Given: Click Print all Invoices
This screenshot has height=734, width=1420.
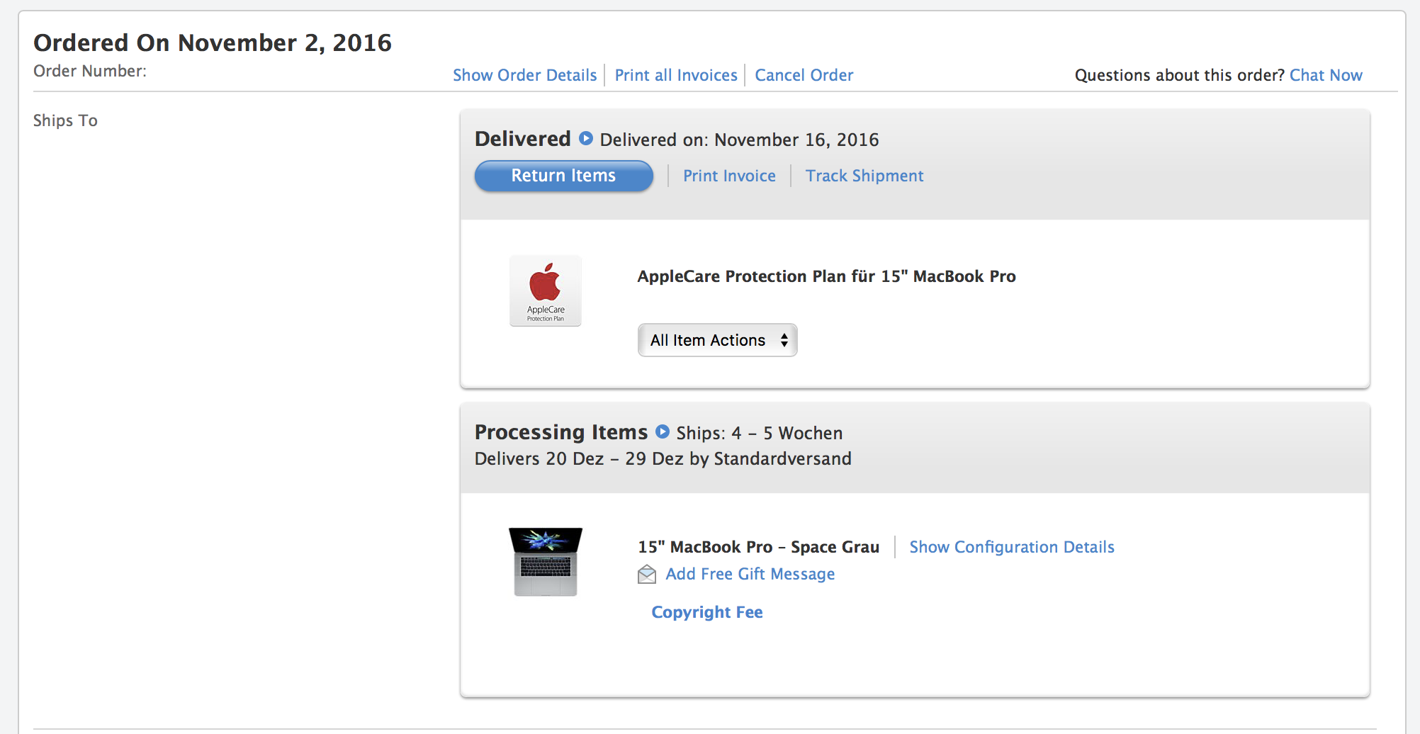Looking at the screenshot, I should [x=676, y=75].
